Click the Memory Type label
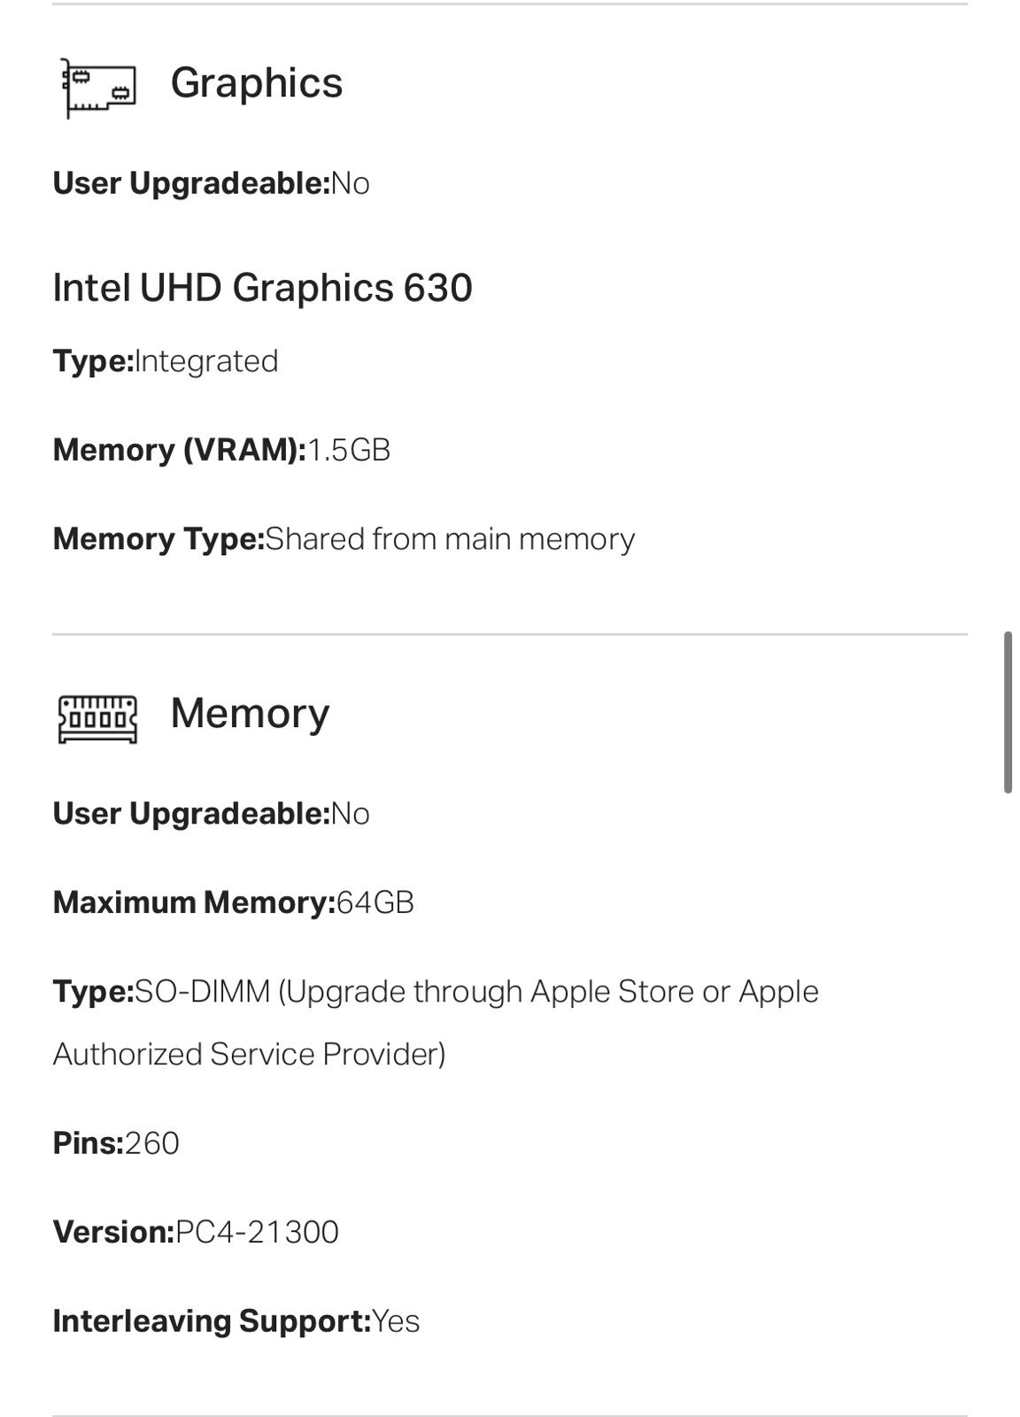The width and height of the screenshot is (1020, 1417). pos(158,539)
